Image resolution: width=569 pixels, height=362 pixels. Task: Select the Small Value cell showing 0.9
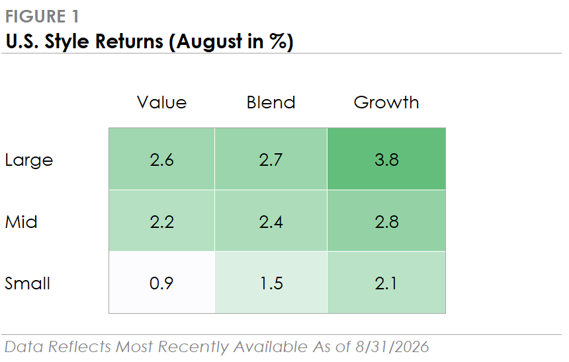point(162,282)
